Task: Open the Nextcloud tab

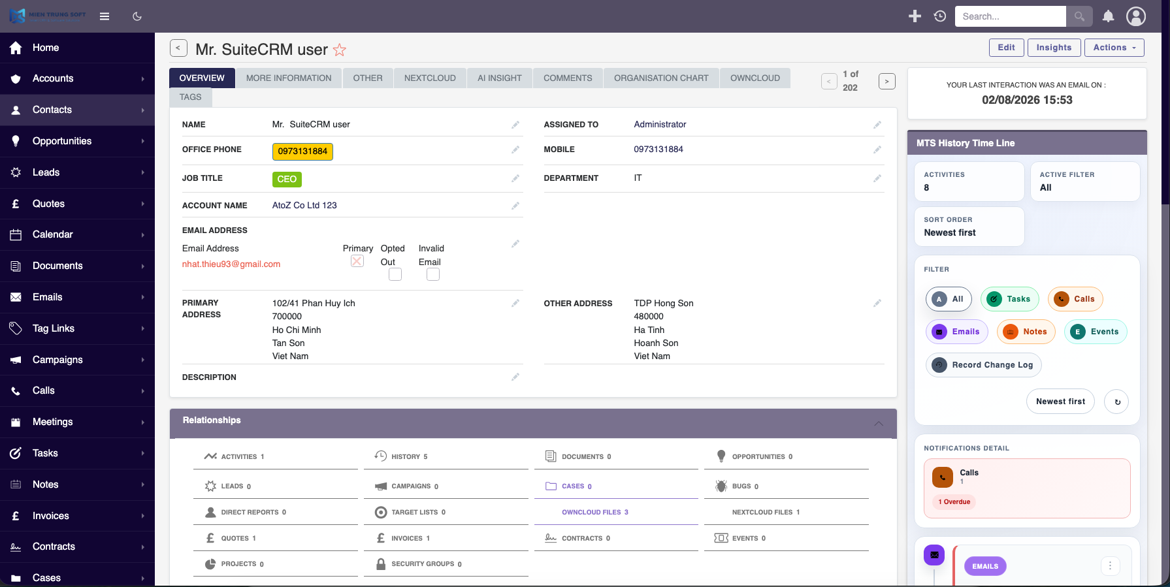Action: click(430, 78)
